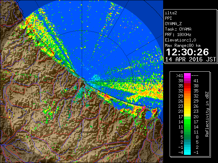218x163 pixels.
Task: Select the "PPI" scan type text
Action: (168, 18)
